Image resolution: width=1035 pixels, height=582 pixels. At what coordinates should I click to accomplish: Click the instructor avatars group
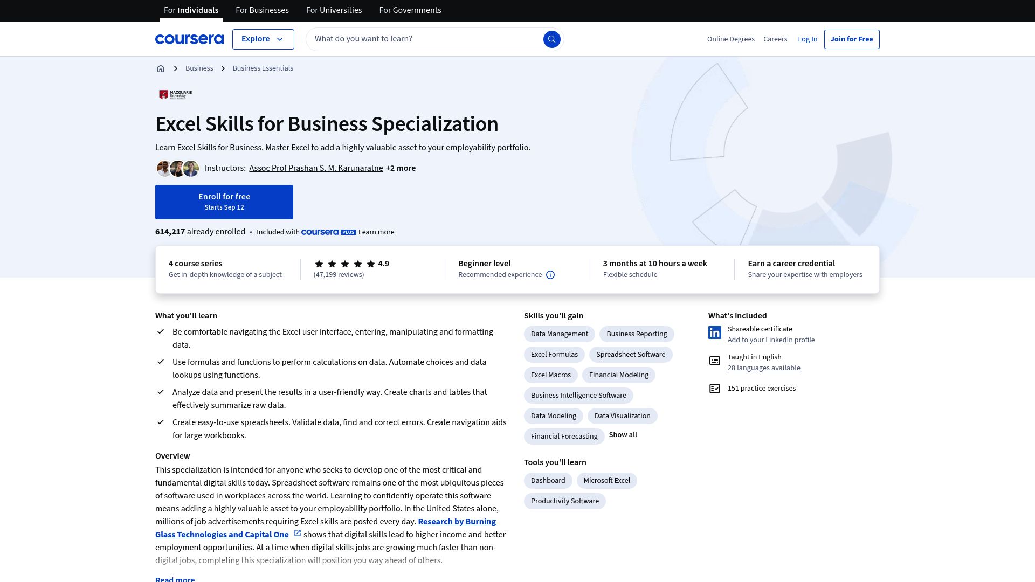click(177, 169)
